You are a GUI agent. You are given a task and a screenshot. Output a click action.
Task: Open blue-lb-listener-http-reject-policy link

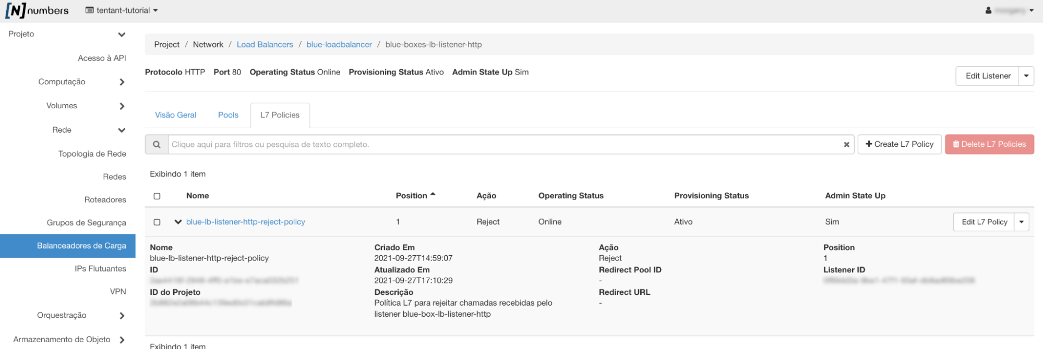click(246, 222)
